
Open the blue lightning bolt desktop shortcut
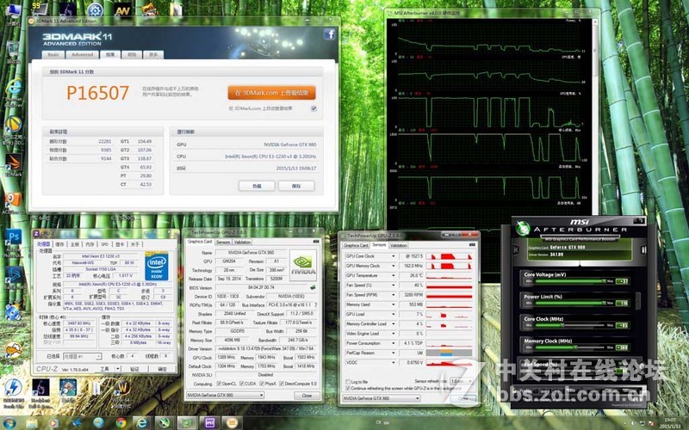tap(13, 388)
